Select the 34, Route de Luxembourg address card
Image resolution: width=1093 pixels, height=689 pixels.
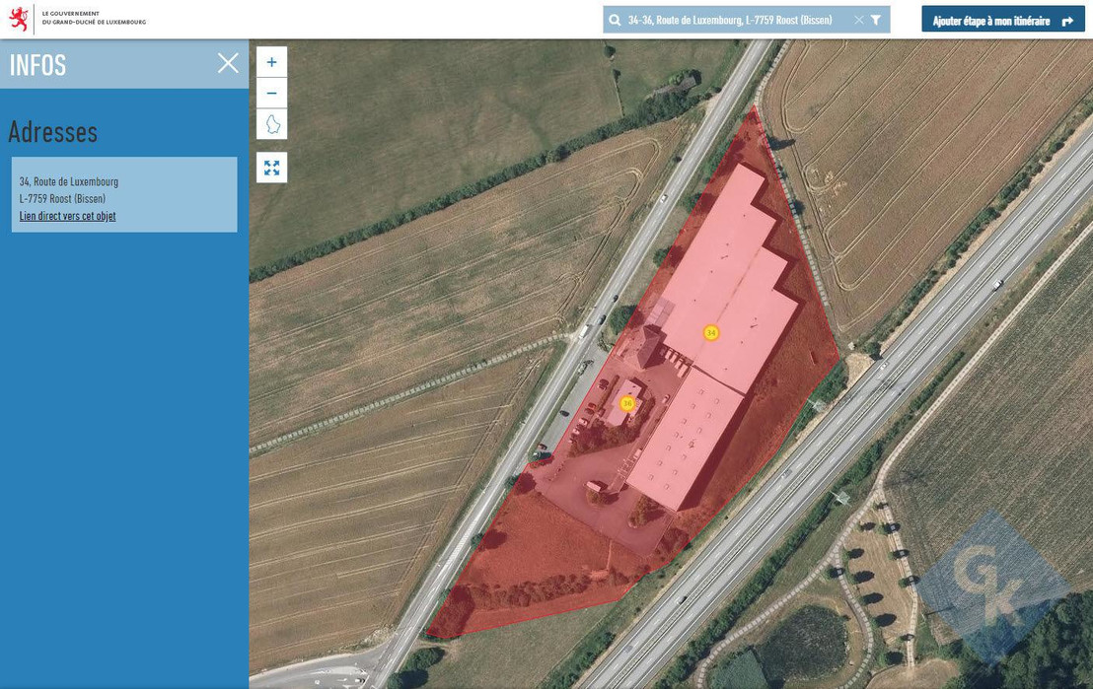124,190
